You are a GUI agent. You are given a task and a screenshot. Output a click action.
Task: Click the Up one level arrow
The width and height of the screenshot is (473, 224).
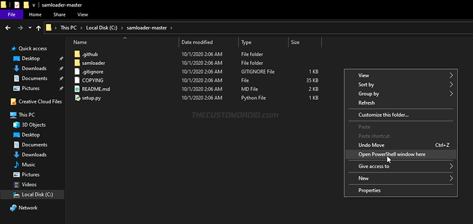(38, 28)
